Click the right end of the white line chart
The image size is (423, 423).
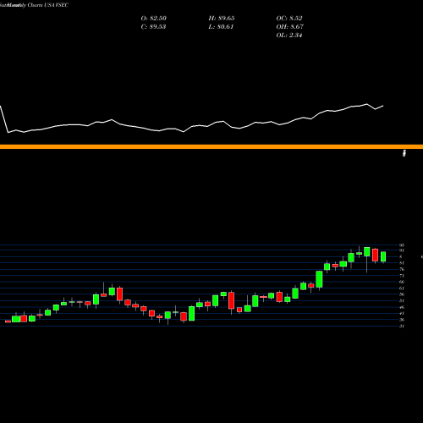click(x=383, y=106)
